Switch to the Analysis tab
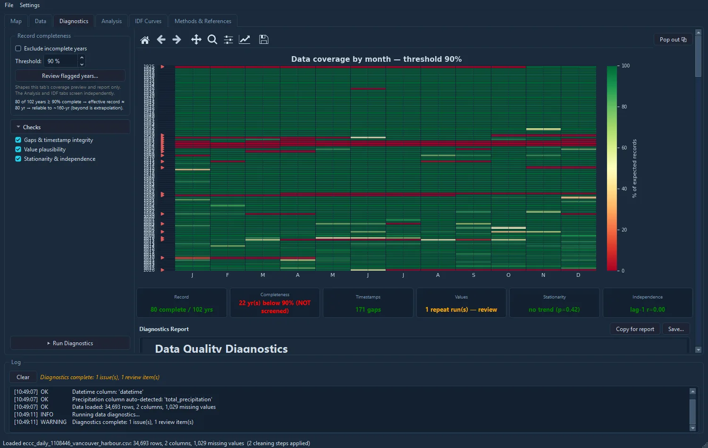Screen dimensions: 708x448 coord(111,21)
